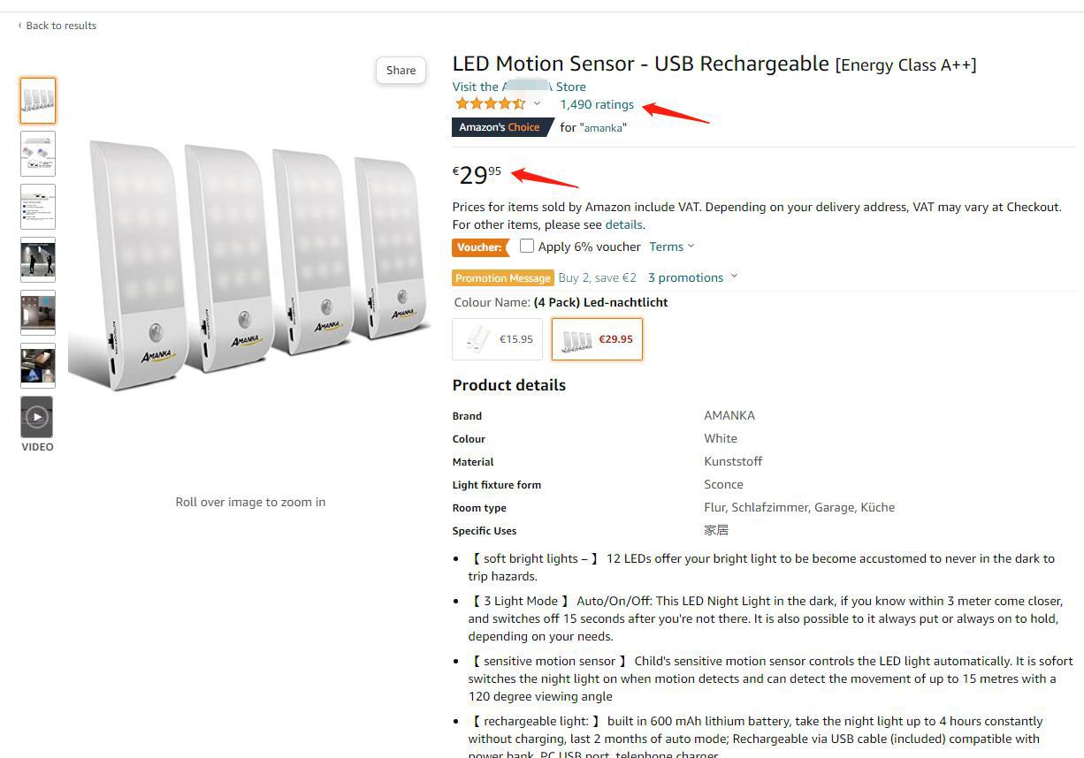This screenshot has width=1084, height=758.
Task: Click the main product image
Action: coord(250,265)
